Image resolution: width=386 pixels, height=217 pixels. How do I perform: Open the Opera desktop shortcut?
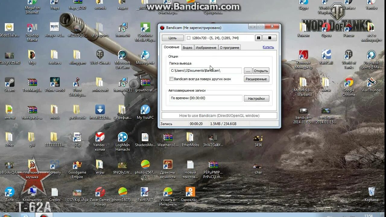[326, 30]
